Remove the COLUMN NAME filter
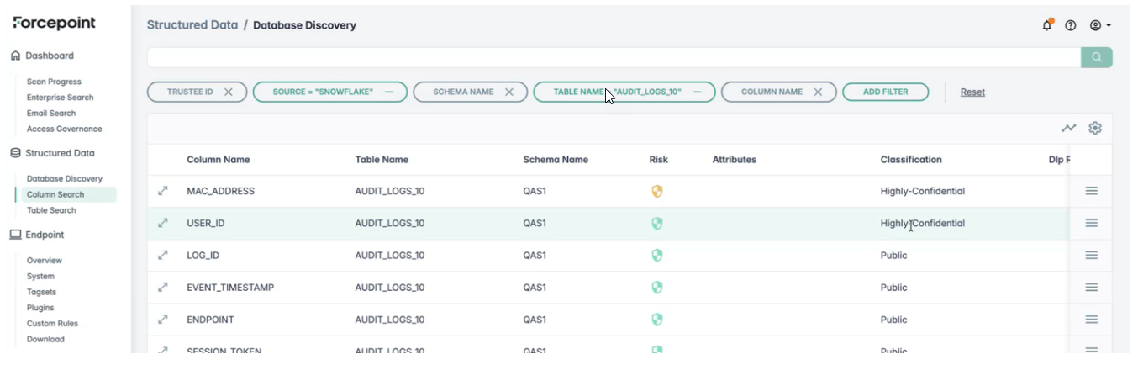The width and height of the screenshot is (1138, 370). [x=818, y=92]
